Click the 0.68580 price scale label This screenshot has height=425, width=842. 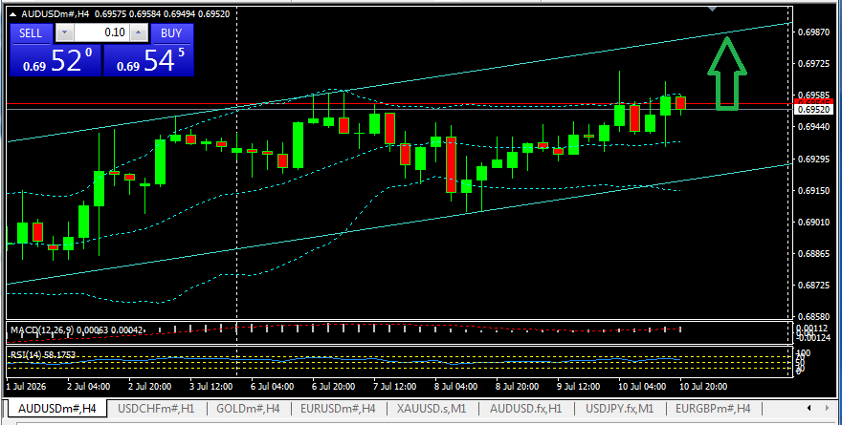coord(814,317)
